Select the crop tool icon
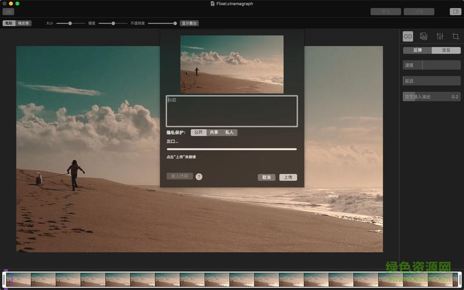464x290 pixels. pos(455,37)
